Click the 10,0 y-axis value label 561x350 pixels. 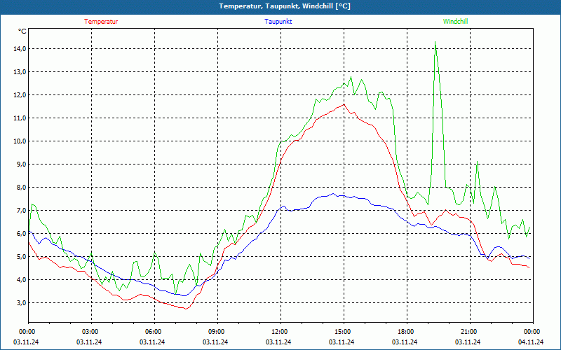click(x=18, y=141)
